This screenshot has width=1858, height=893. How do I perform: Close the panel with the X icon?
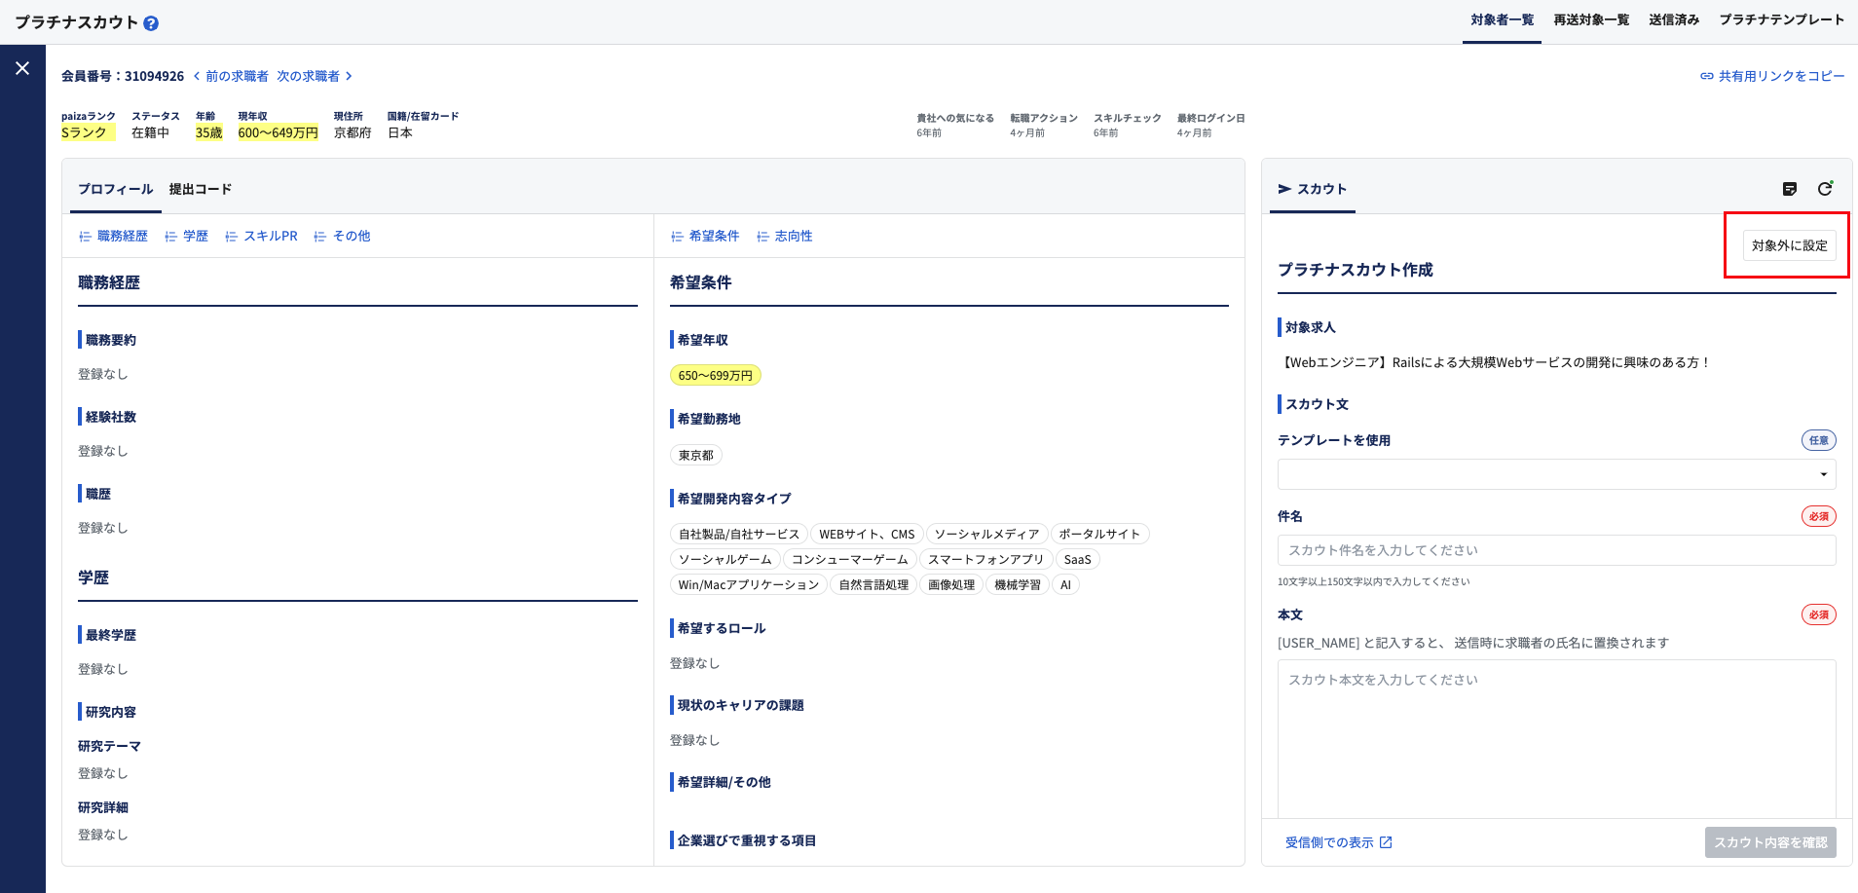click(x=22, y=68)
